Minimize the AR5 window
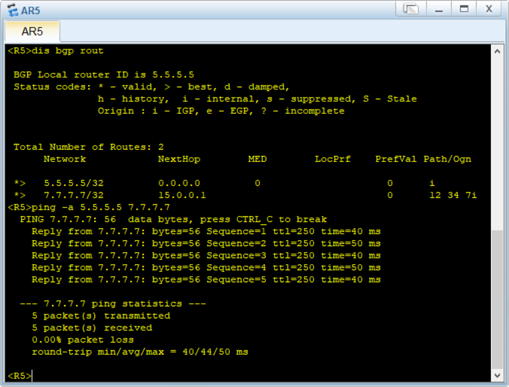The width and height of the screenshot is (509, 387). click(439, 9)
